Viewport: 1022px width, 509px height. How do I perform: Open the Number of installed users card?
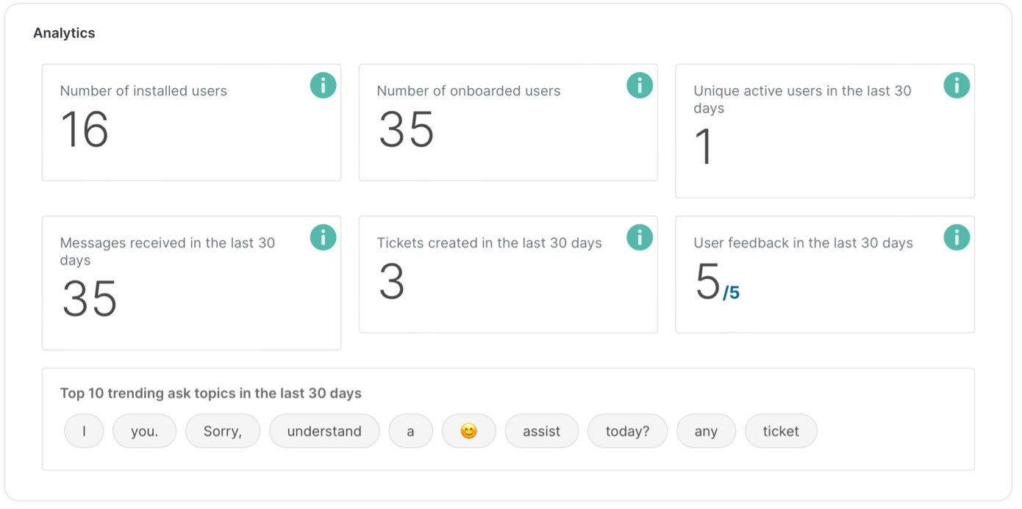point(191,121)
